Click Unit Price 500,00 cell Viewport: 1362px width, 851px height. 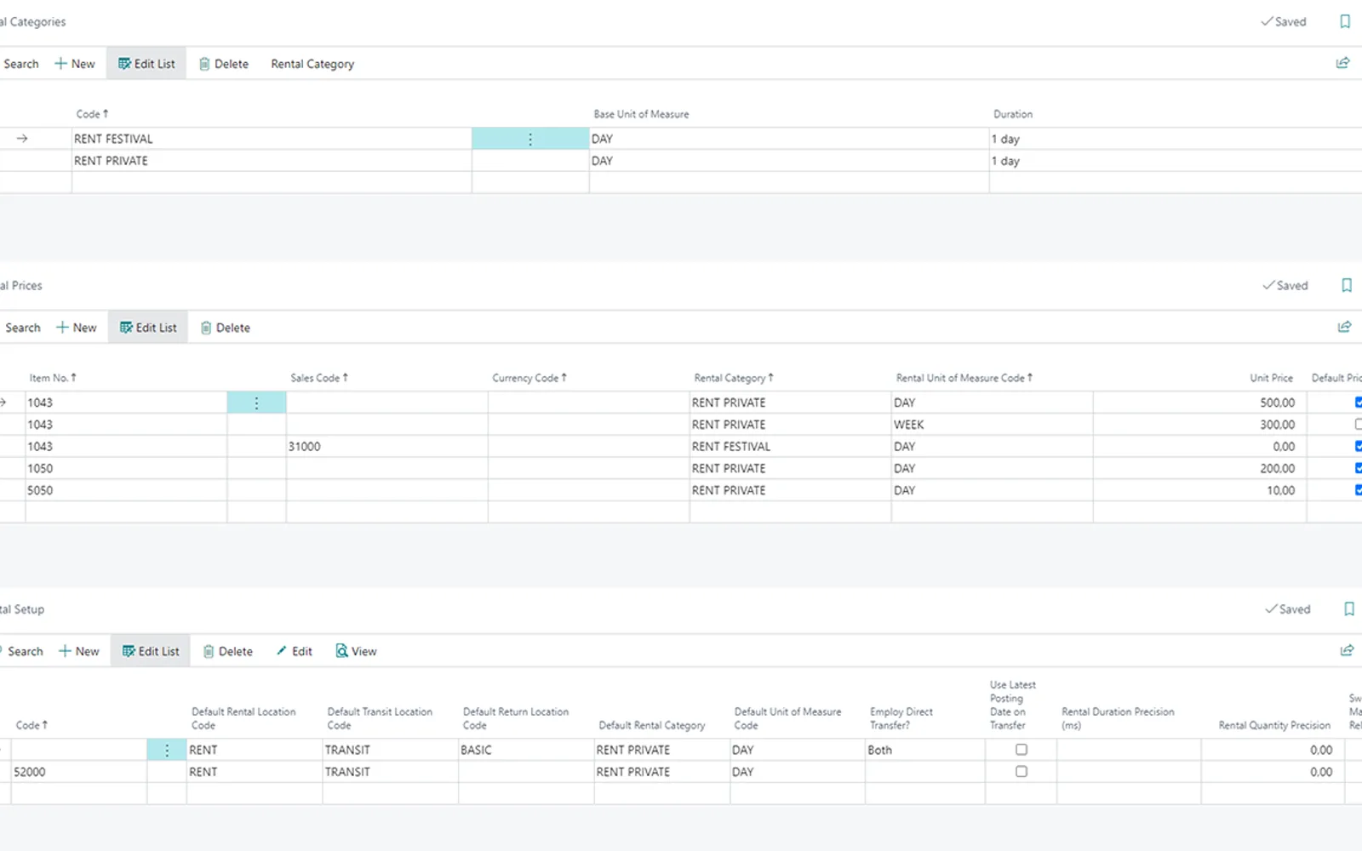pos(1199,403)
